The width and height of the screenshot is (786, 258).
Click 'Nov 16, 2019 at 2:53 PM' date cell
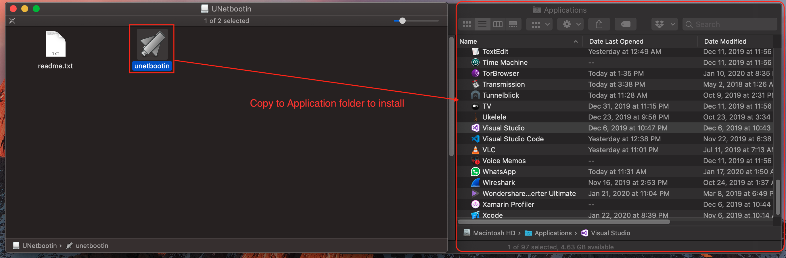point(628,183)
